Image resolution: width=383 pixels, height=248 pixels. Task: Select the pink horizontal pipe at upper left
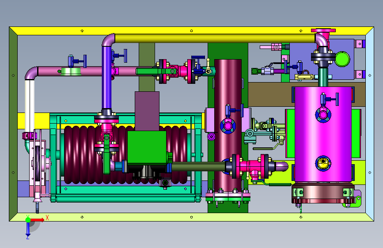[96, 71]
